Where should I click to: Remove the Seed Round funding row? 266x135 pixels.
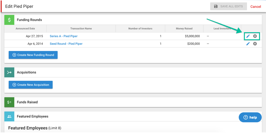click(255, 44)
